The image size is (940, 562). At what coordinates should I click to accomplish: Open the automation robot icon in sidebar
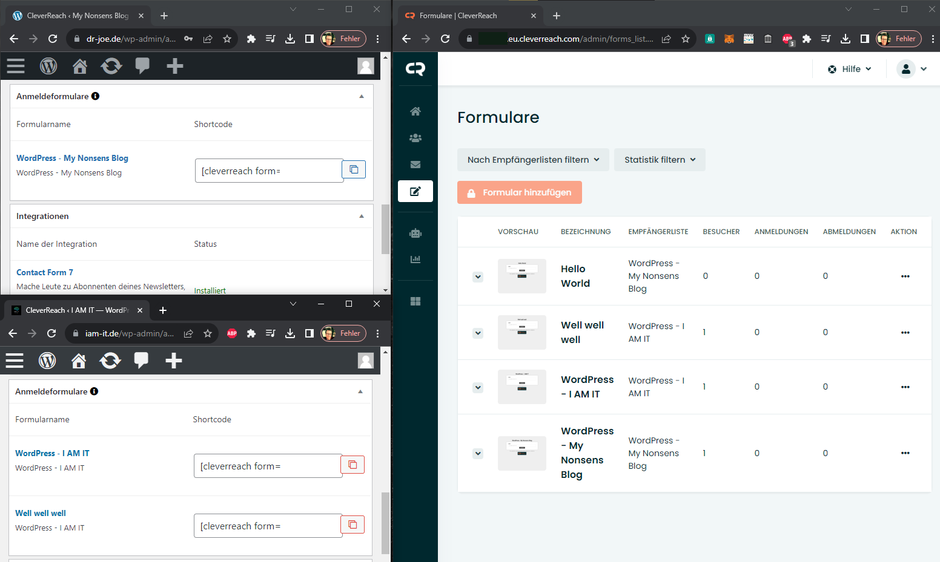[x=415, y=234]
